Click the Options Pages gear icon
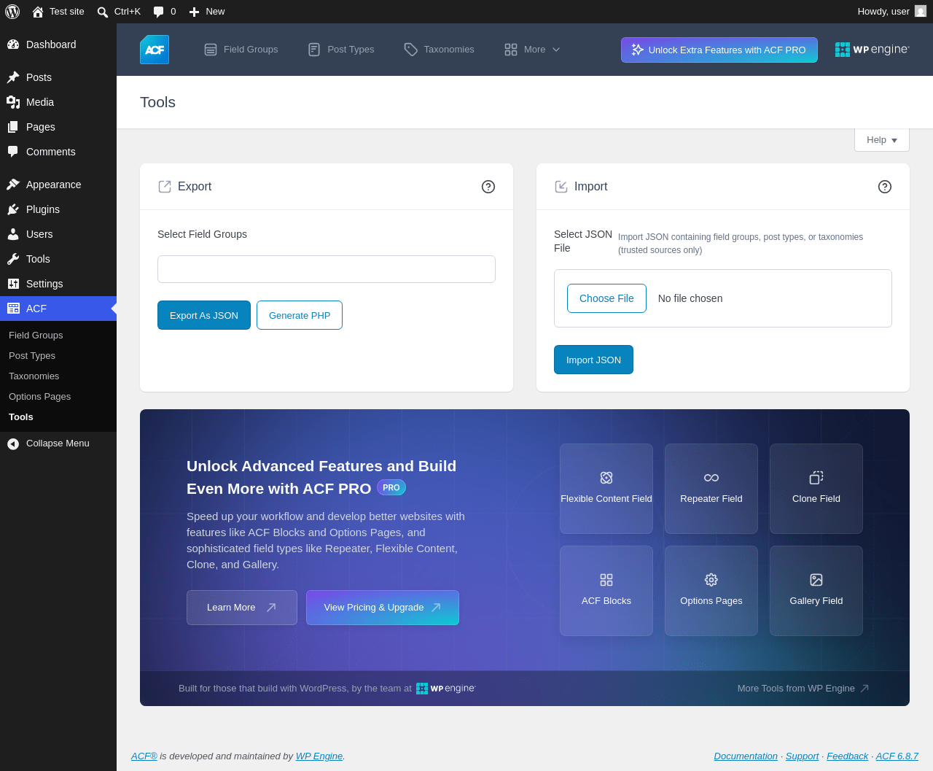Viewport: 933px width, 771px height. (x=711, y=580)
